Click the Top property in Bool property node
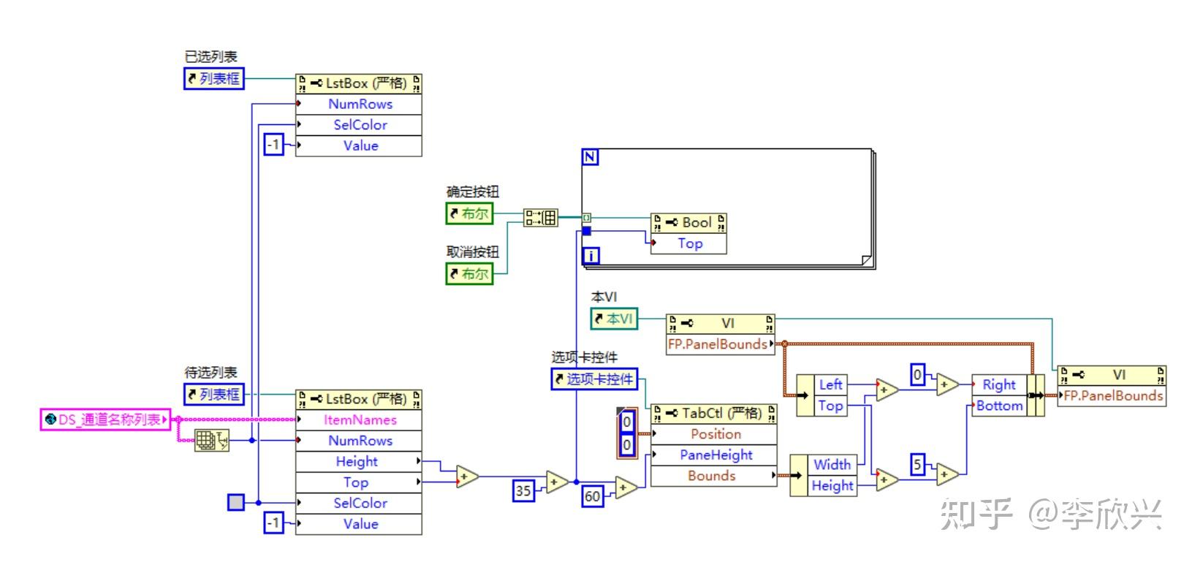This screenshot has width=1192, height=562. tap(688, 243)
